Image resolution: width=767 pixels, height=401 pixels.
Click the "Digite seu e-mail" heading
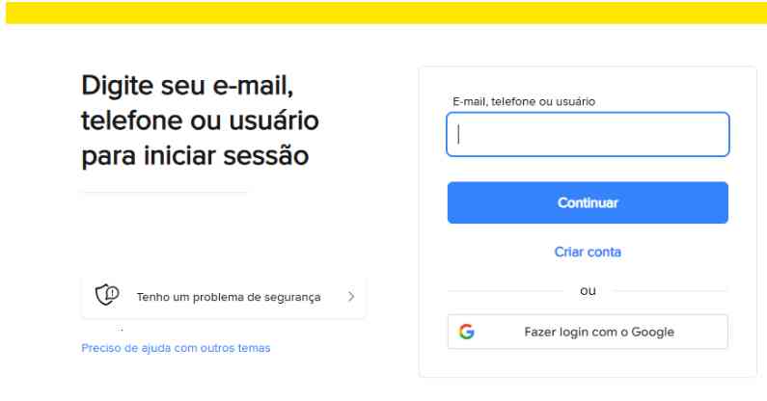[187, 88]
